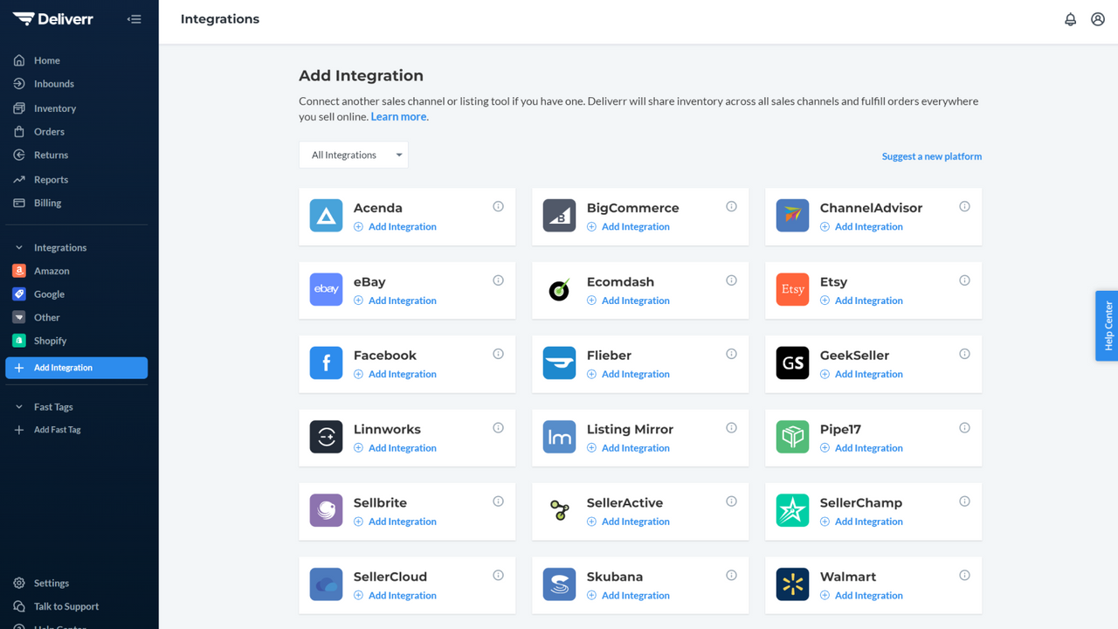Image resolution: width=1118 pixels, height=629 pixels.
Task: Add Integration for Etsy
Action: [x=861, y=301]
